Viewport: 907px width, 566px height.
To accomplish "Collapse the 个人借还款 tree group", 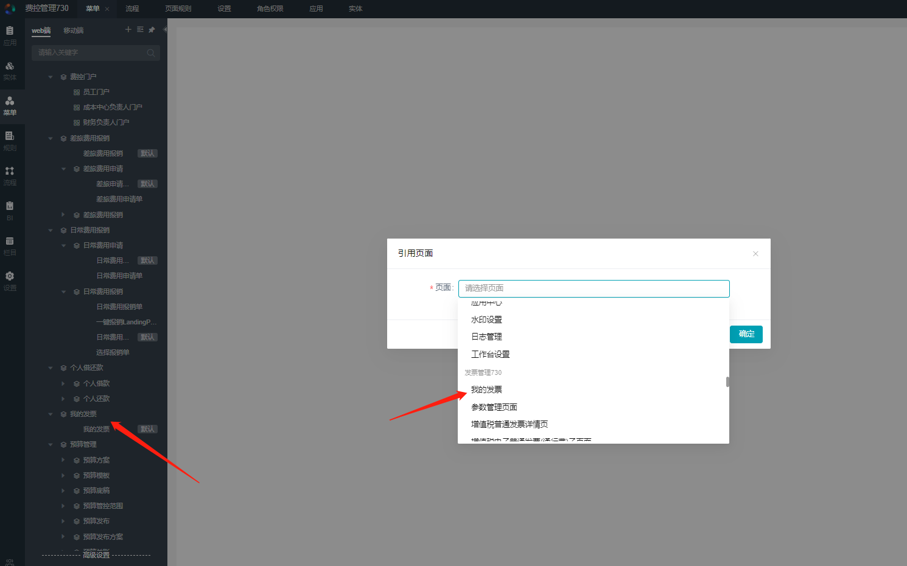I will click(51, 368).
